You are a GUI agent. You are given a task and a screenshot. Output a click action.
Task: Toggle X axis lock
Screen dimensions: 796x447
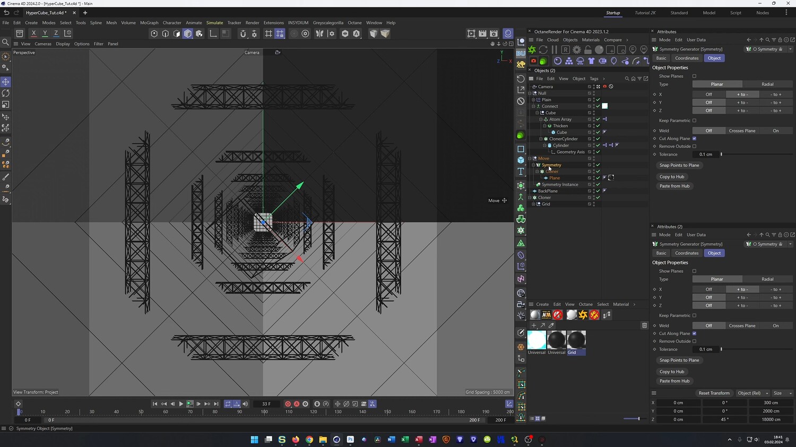click(33, 33)
